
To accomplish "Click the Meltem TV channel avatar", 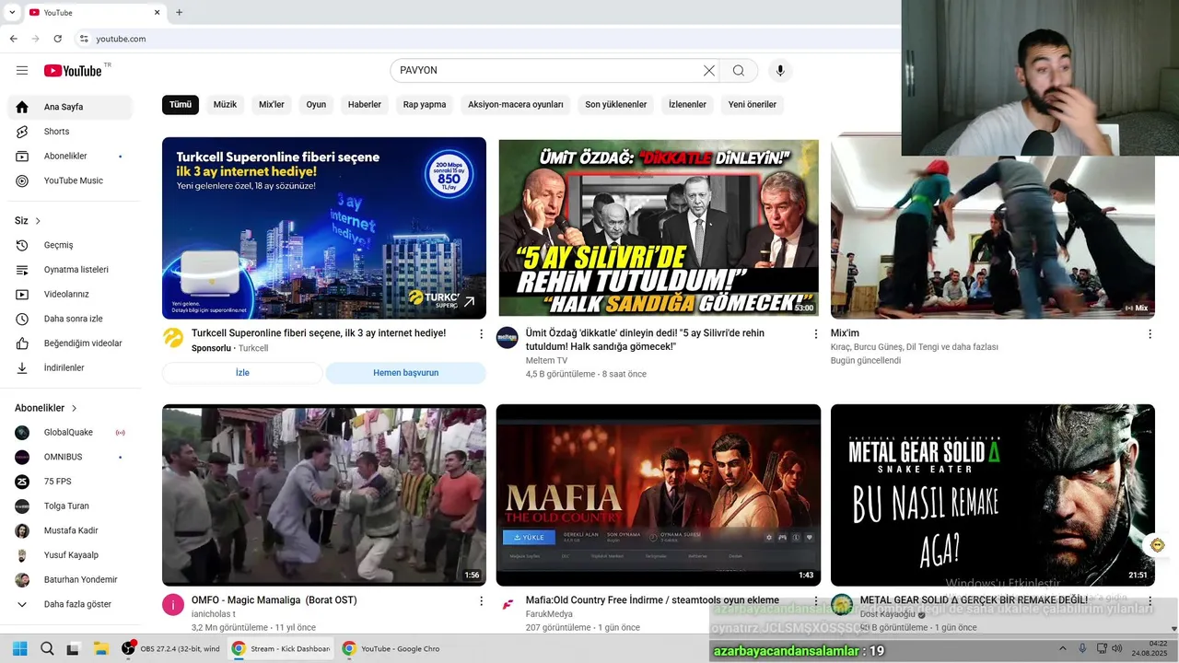I will 508,338.
